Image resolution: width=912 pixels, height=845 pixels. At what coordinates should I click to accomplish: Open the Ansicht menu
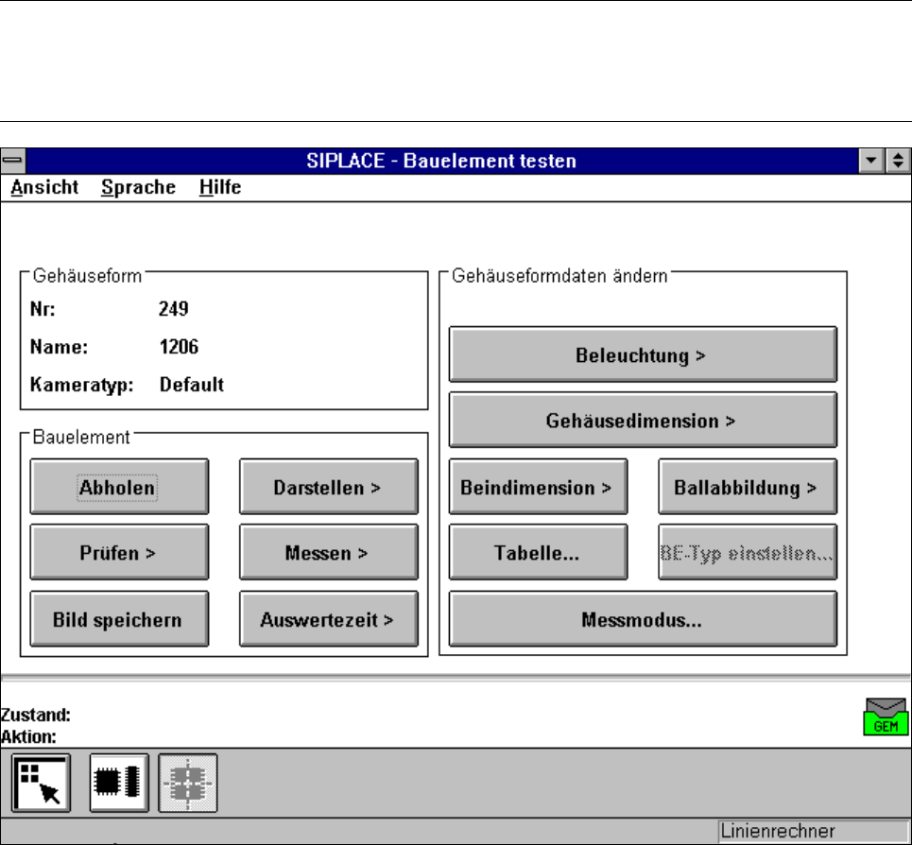[44, 187]
